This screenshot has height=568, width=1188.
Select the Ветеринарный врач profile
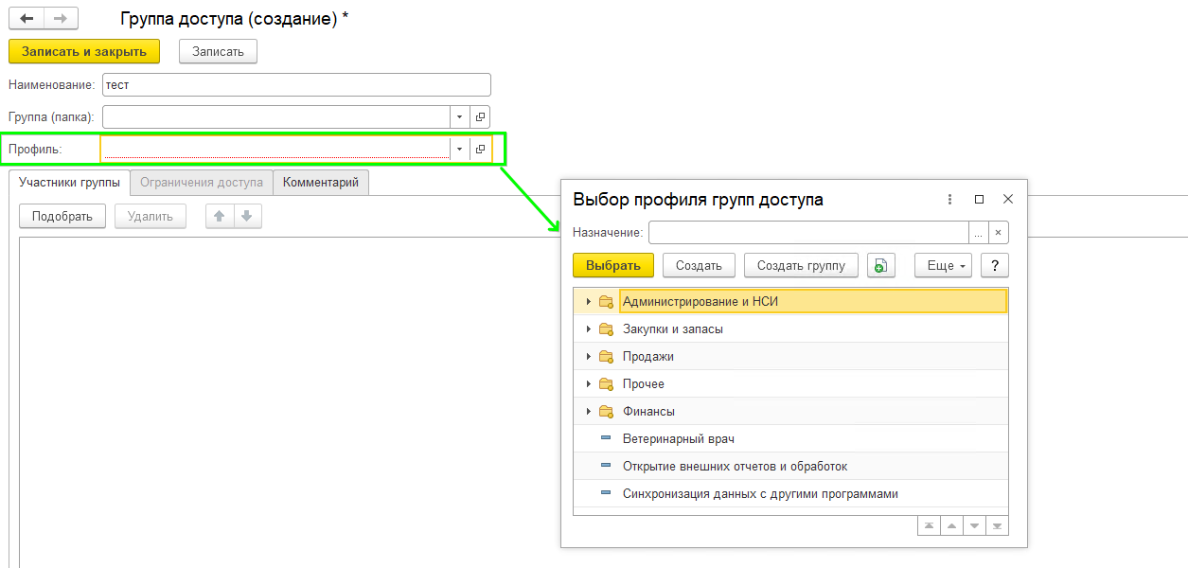pos(790,439)
